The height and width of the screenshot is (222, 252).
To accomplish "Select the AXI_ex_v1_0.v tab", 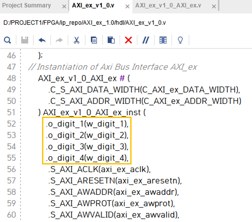I will tap(93, 5).
